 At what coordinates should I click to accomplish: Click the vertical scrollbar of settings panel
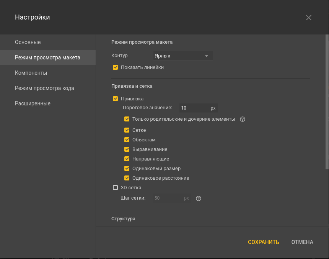[x=327, y=102]
